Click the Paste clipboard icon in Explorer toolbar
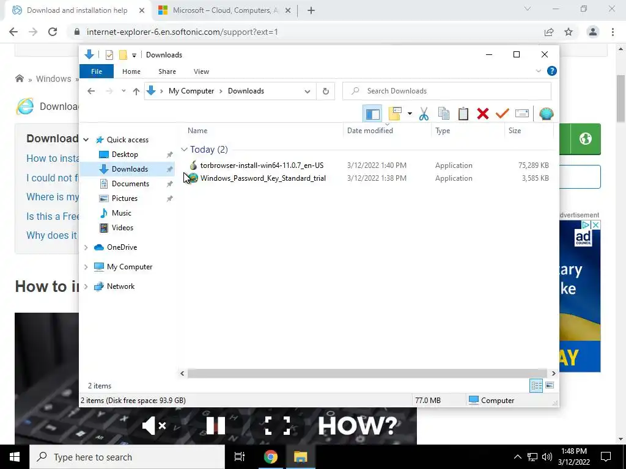Viewport: 626px width, 469px height. coord(463,114)
